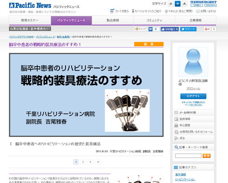Click the Pacific News logo

point(30,6)
